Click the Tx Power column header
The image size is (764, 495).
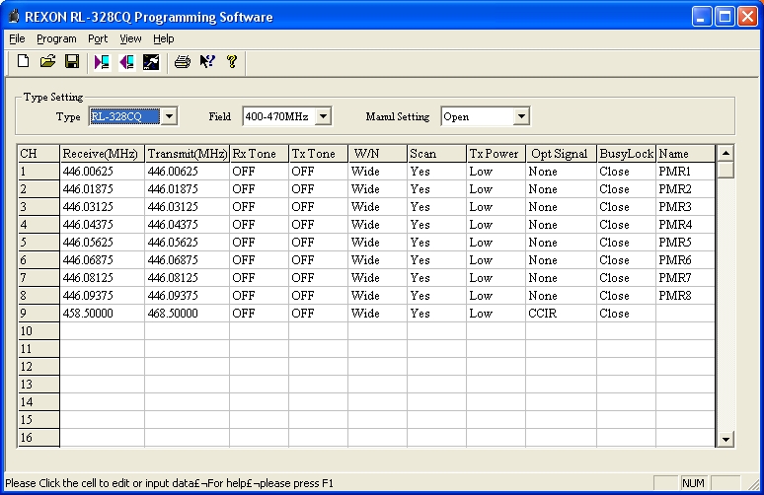pos(497,153)
